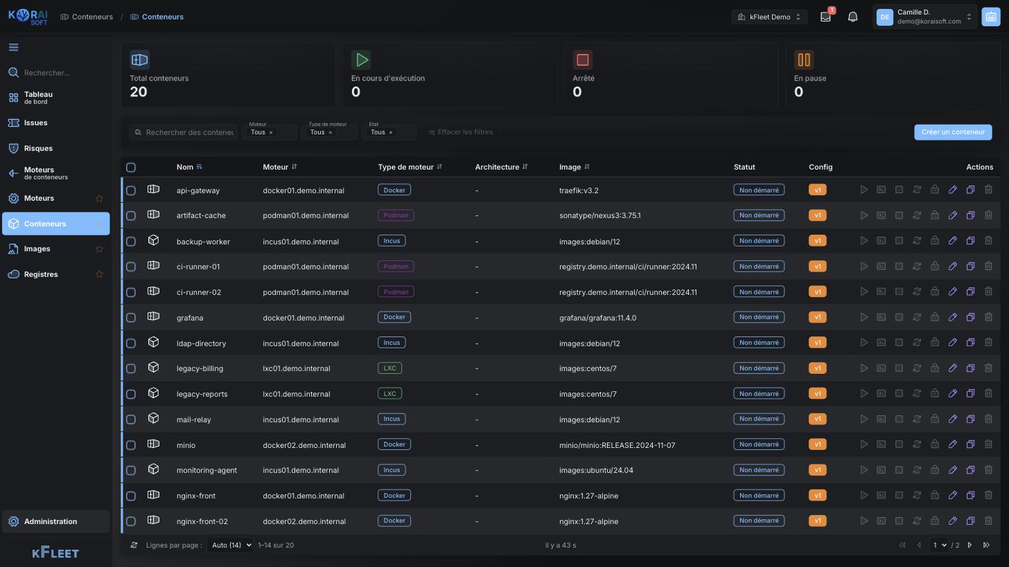Viewport: 1009px width, 567px height.
Task: Check the nginx-front-02 row checkbox
Action: click(131, 521)
